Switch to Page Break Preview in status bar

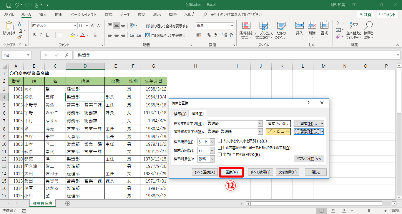pyautogui.click(x=343, y=210)
